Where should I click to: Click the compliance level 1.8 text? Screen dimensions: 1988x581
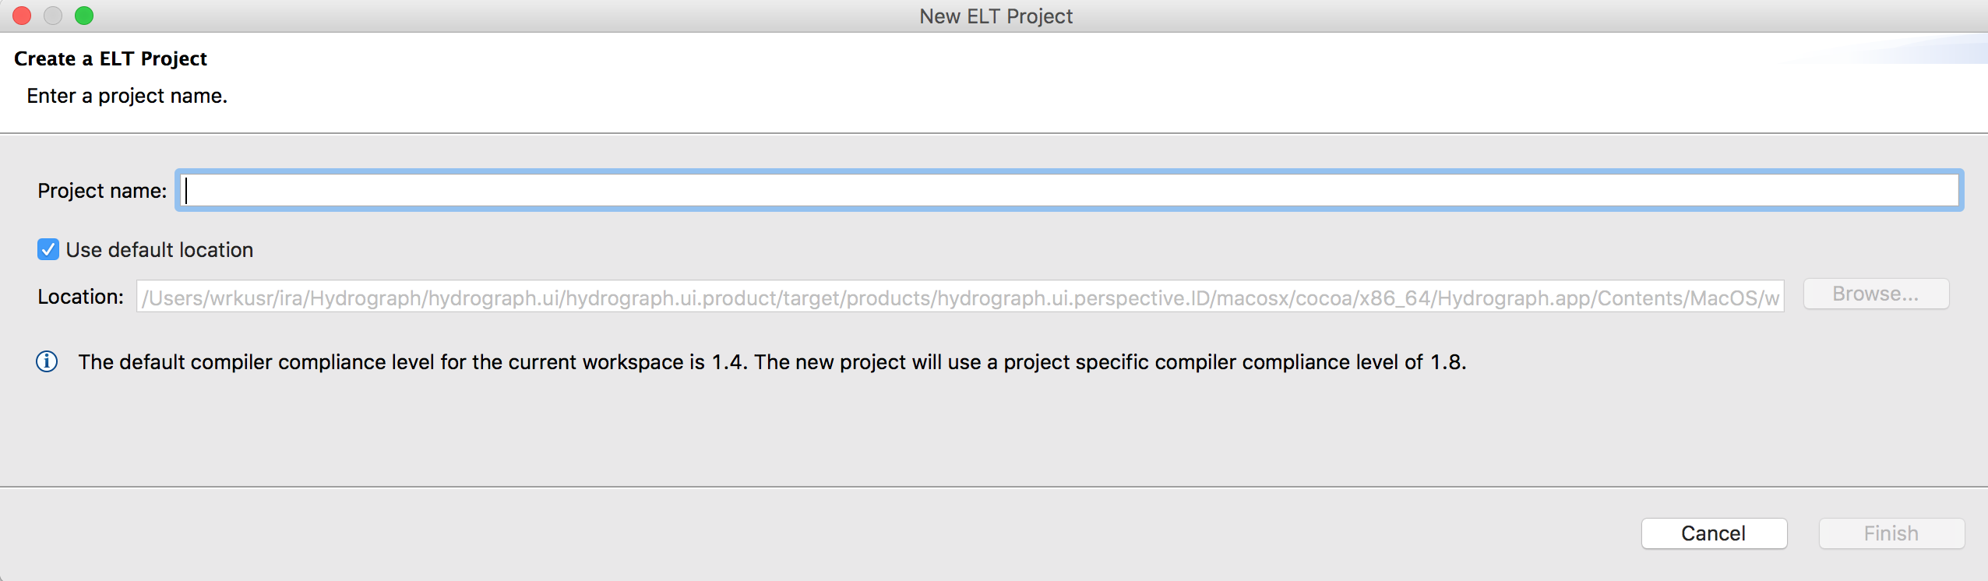(1447, 362)
